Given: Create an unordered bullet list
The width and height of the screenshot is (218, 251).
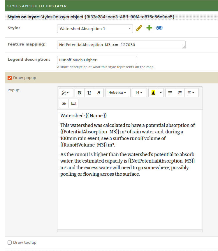Looking at the screenshot, I should click(170, 93).
